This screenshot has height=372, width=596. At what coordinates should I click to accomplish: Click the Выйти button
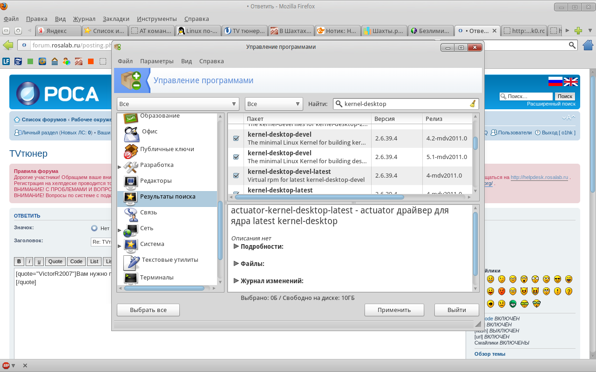pos(457,310)
